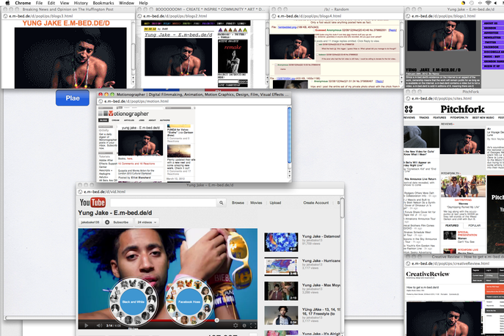This screenshot has width=504, height=336.
Task: Click the Apple menu icon
Action: coord(7,3)
